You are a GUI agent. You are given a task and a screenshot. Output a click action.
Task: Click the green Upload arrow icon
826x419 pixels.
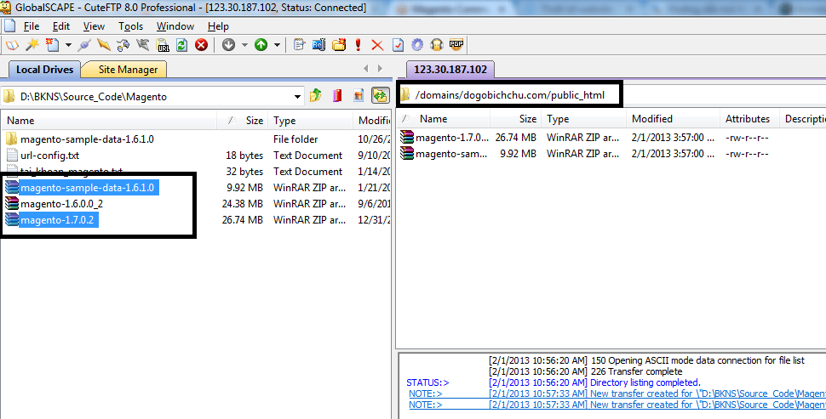click(261, 45)
